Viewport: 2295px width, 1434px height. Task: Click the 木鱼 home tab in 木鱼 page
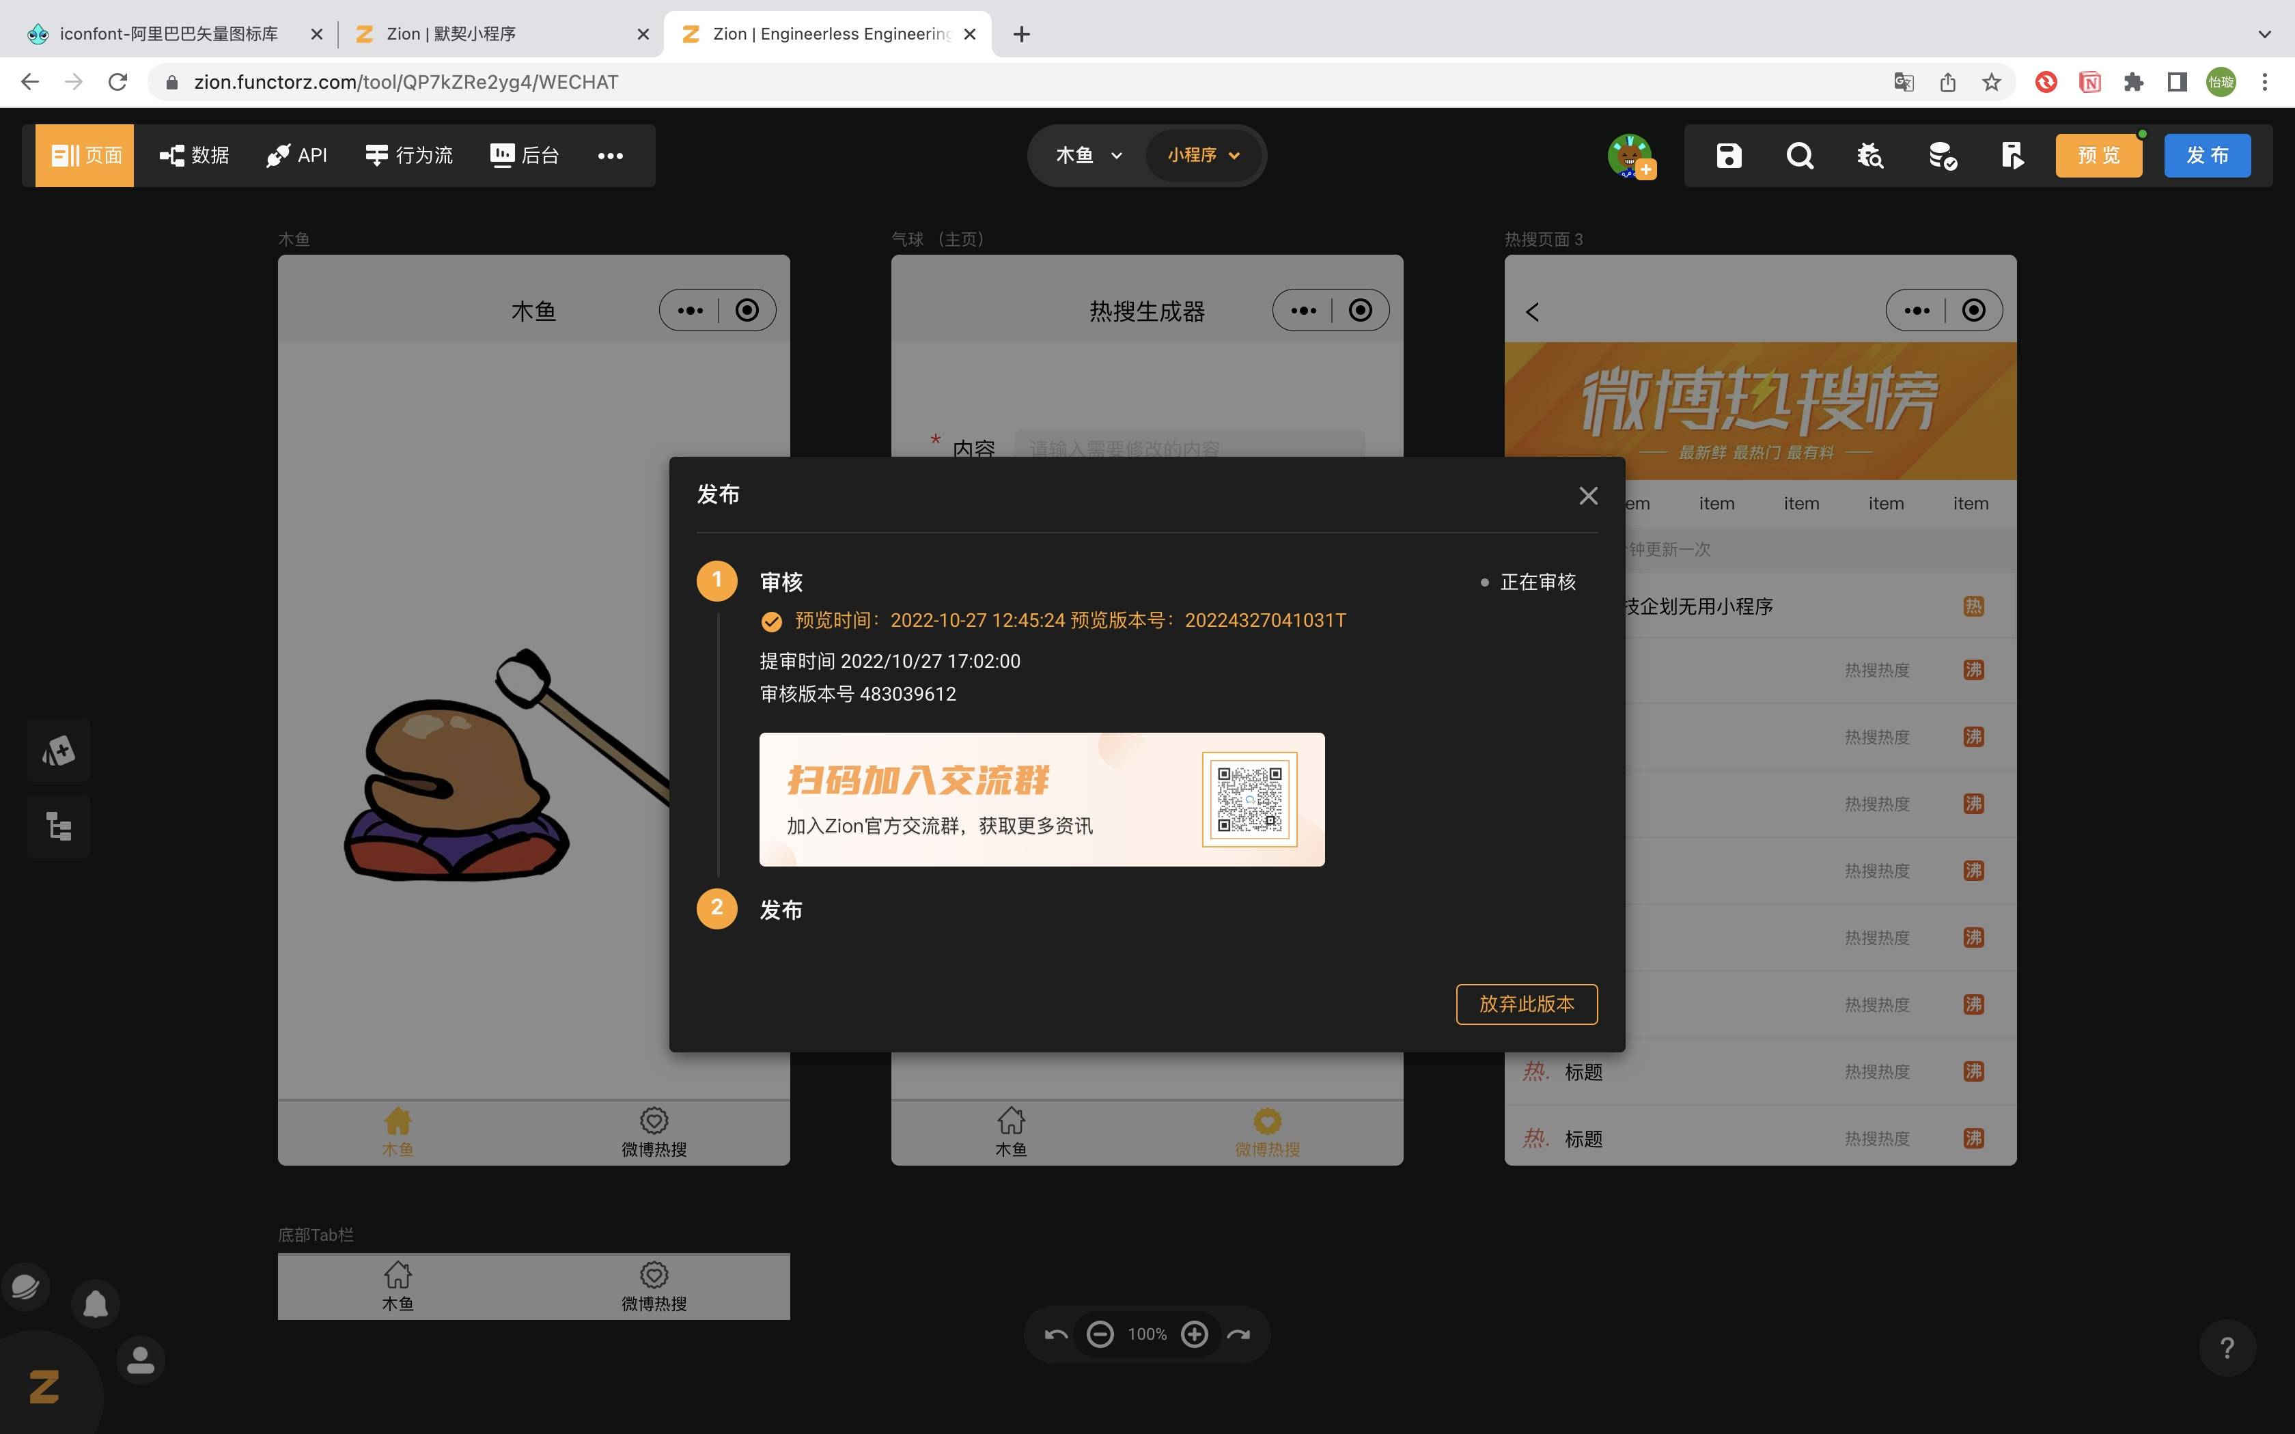[x=398, y=1132]
